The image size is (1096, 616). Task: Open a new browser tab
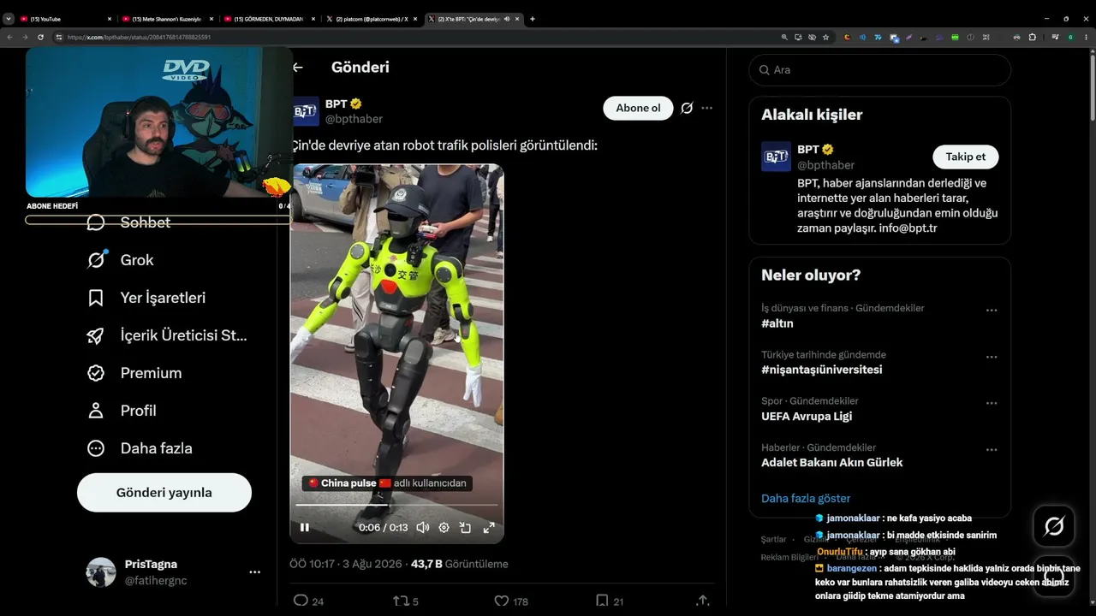[533, 19]
